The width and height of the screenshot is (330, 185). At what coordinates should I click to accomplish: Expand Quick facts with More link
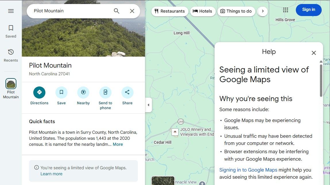(118, 144)
